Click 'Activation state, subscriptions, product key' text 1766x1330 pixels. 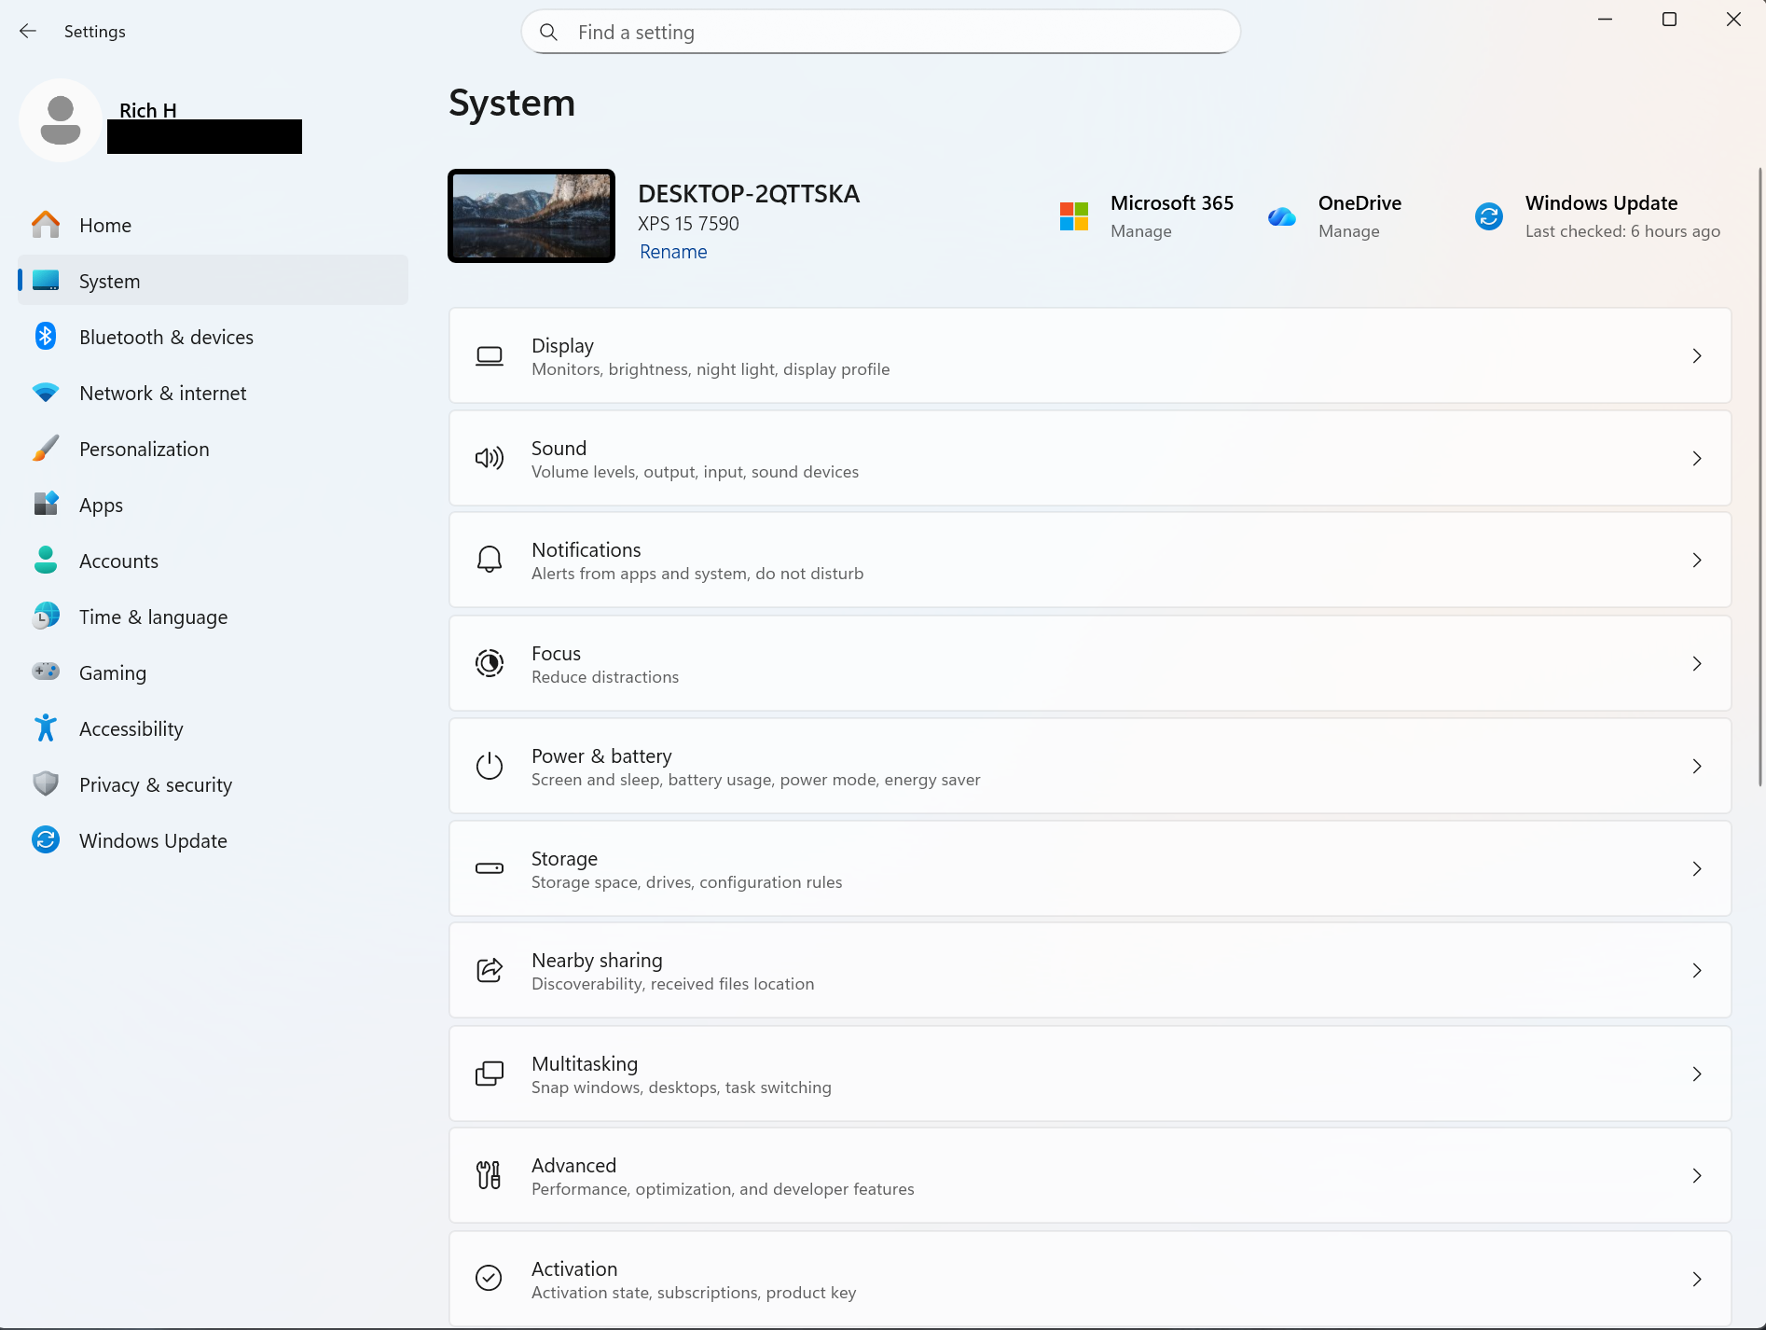694,1293
